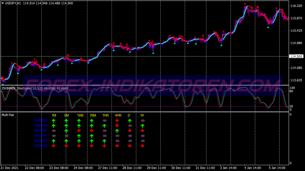The width and height of the screenshot is (305, 171).
Task: Click the USDCAD 1M down arrow
Action: pyautogui.click(x=54, y=146)
